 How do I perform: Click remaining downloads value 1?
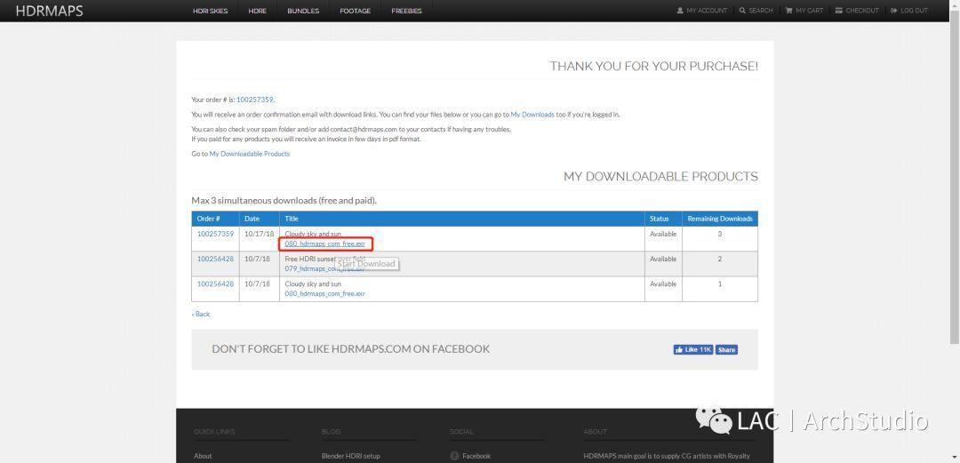click(x=720, y=284)
